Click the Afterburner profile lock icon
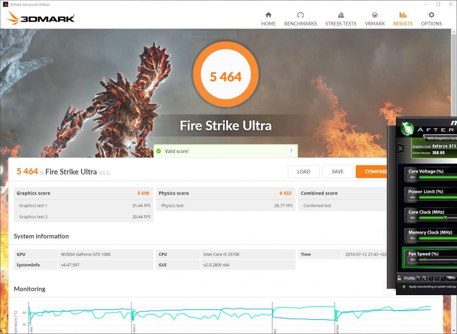The image size is (457, 334). coord(399,278)
